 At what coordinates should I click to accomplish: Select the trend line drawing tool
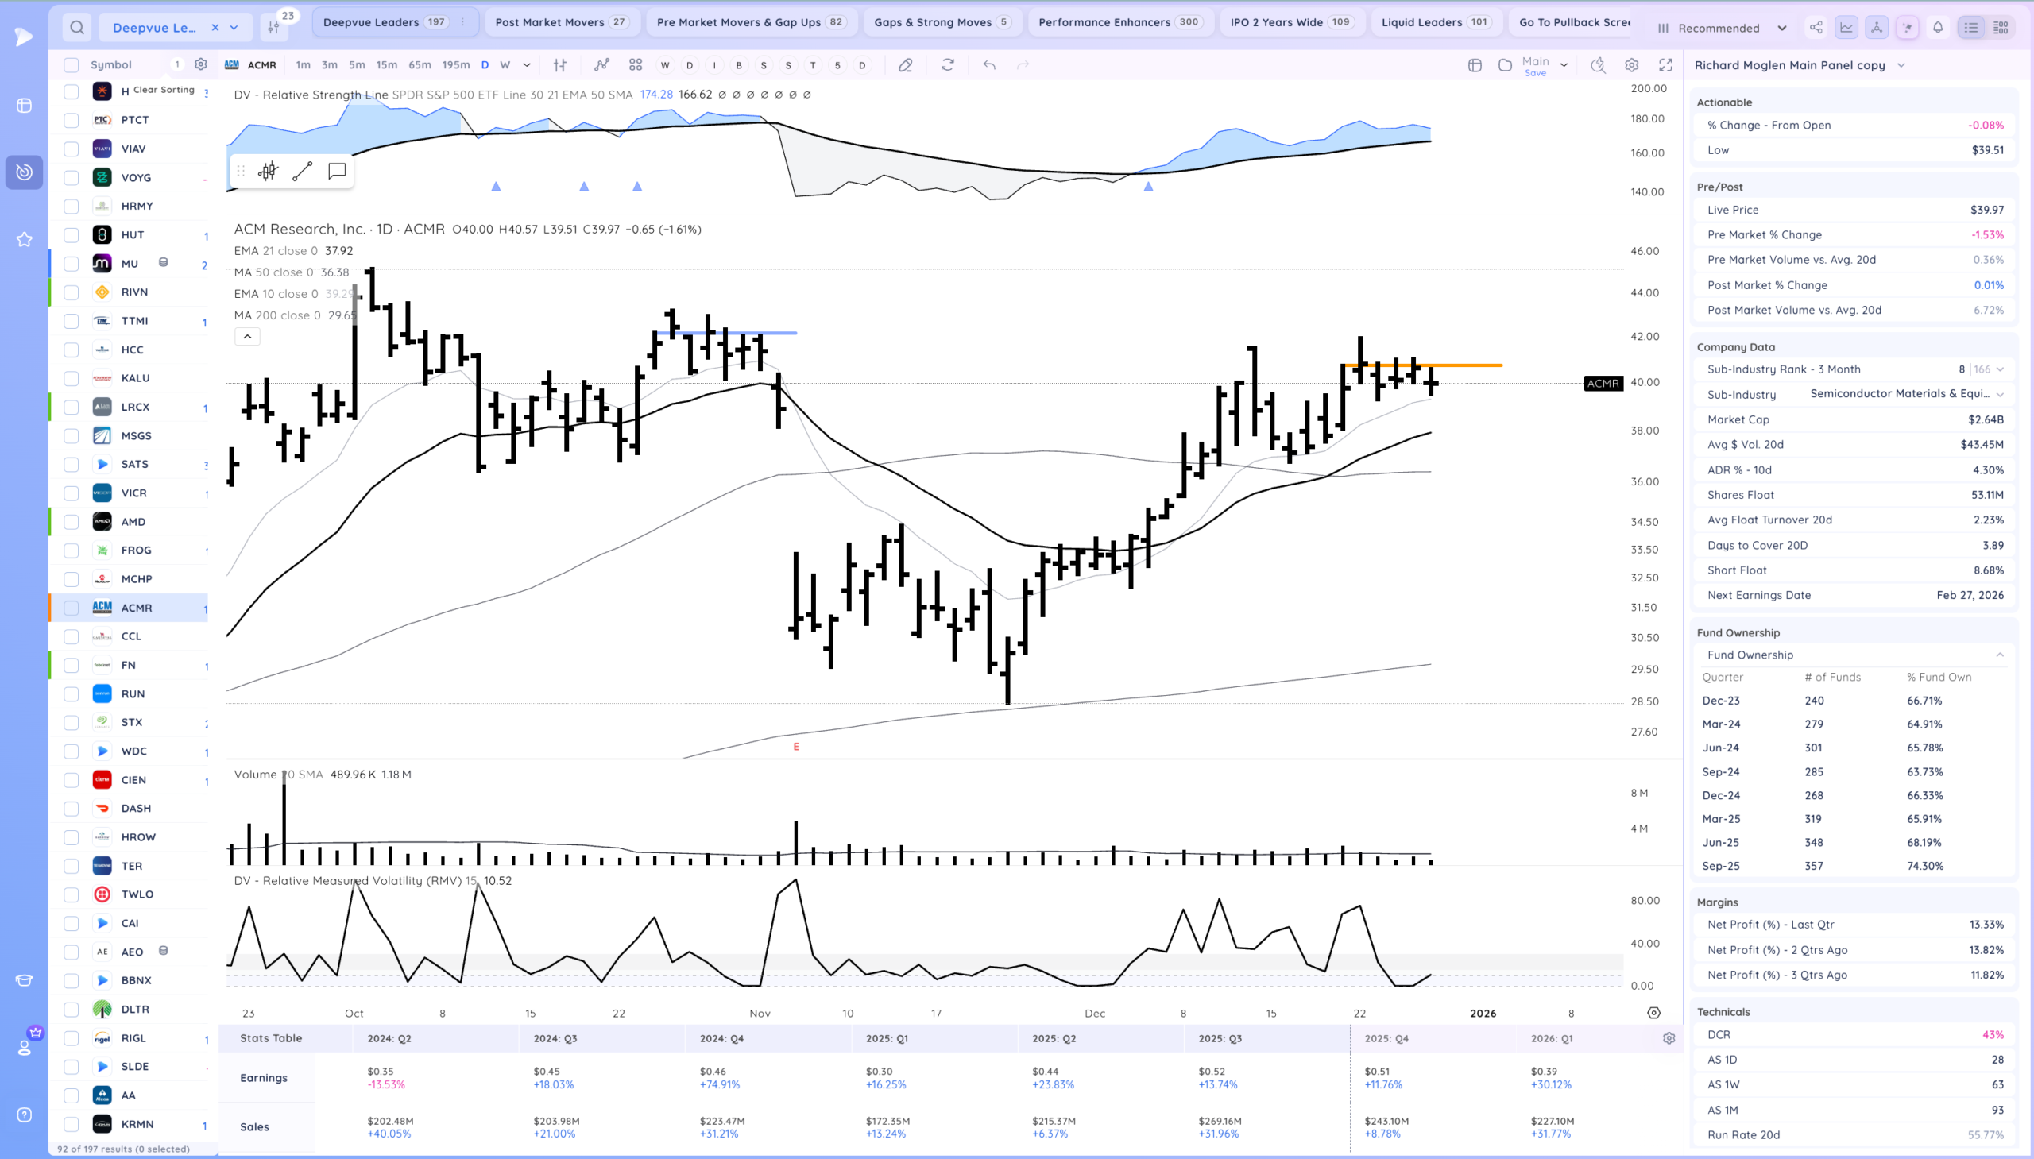[x=303, y=171]
